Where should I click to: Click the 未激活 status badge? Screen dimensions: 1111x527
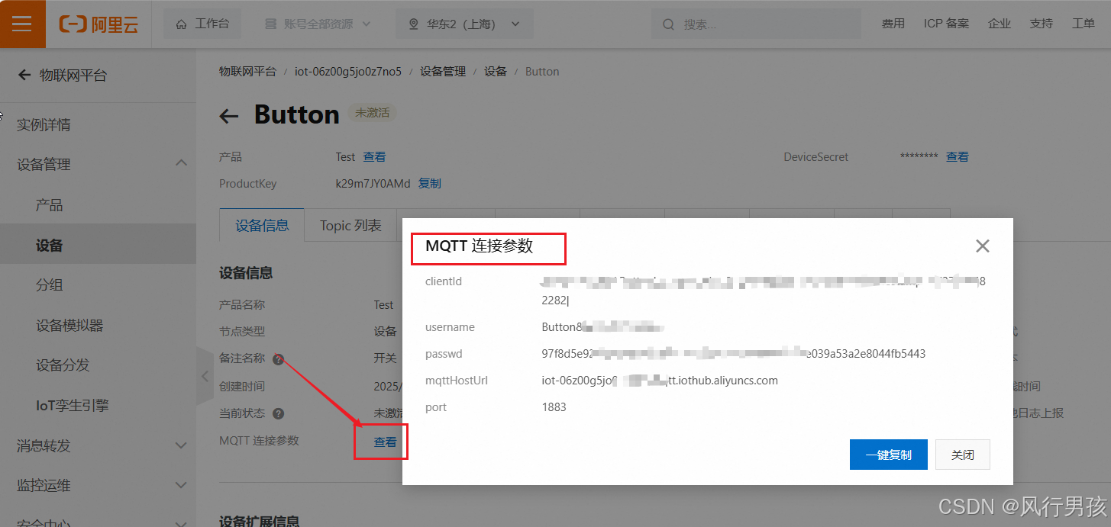373,113
